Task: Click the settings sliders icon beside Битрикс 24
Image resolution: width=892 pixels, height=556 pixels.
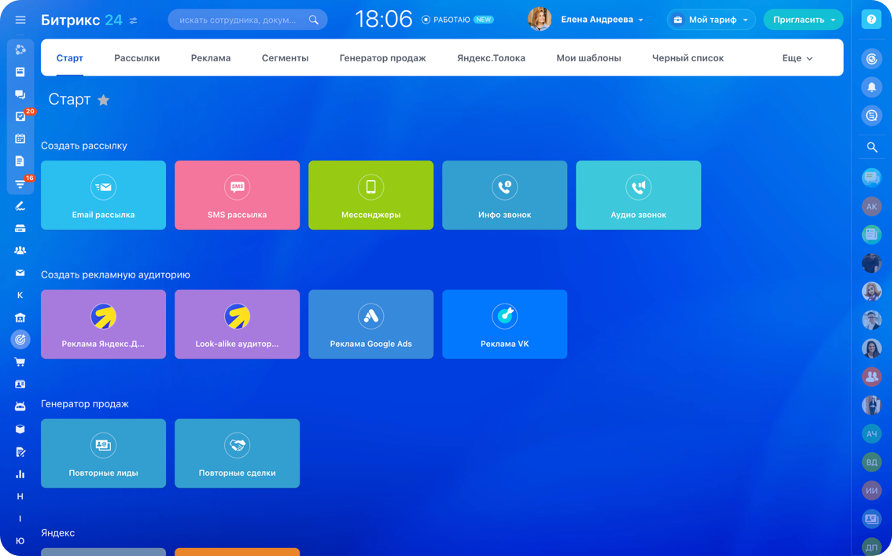Action: (133, 20)
